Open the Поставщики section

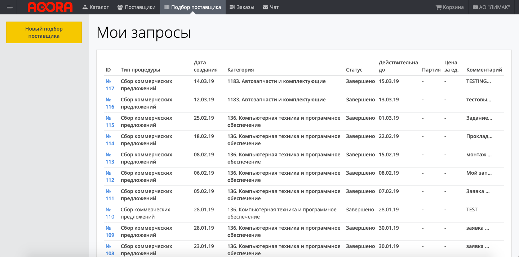coord(137,7)
